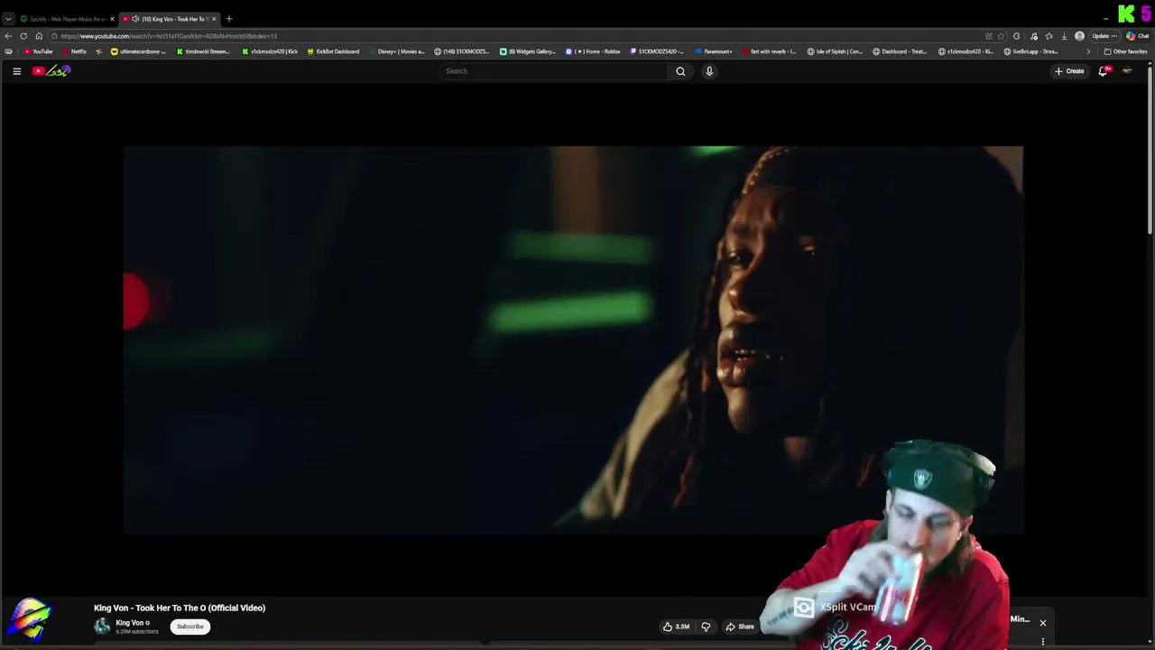The height and width of the screenshot is (650, 1155).
Task: Open the browser extensions icon
Action: [1017, 36]
